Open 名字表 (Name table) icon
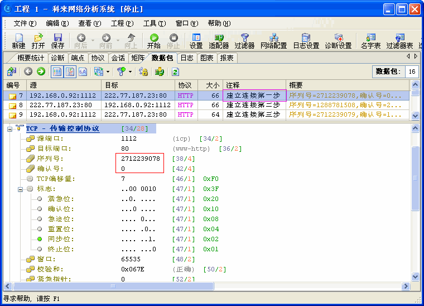Image resolution: width=424 pixels, height=306 pixels. (x=371, y=41)
